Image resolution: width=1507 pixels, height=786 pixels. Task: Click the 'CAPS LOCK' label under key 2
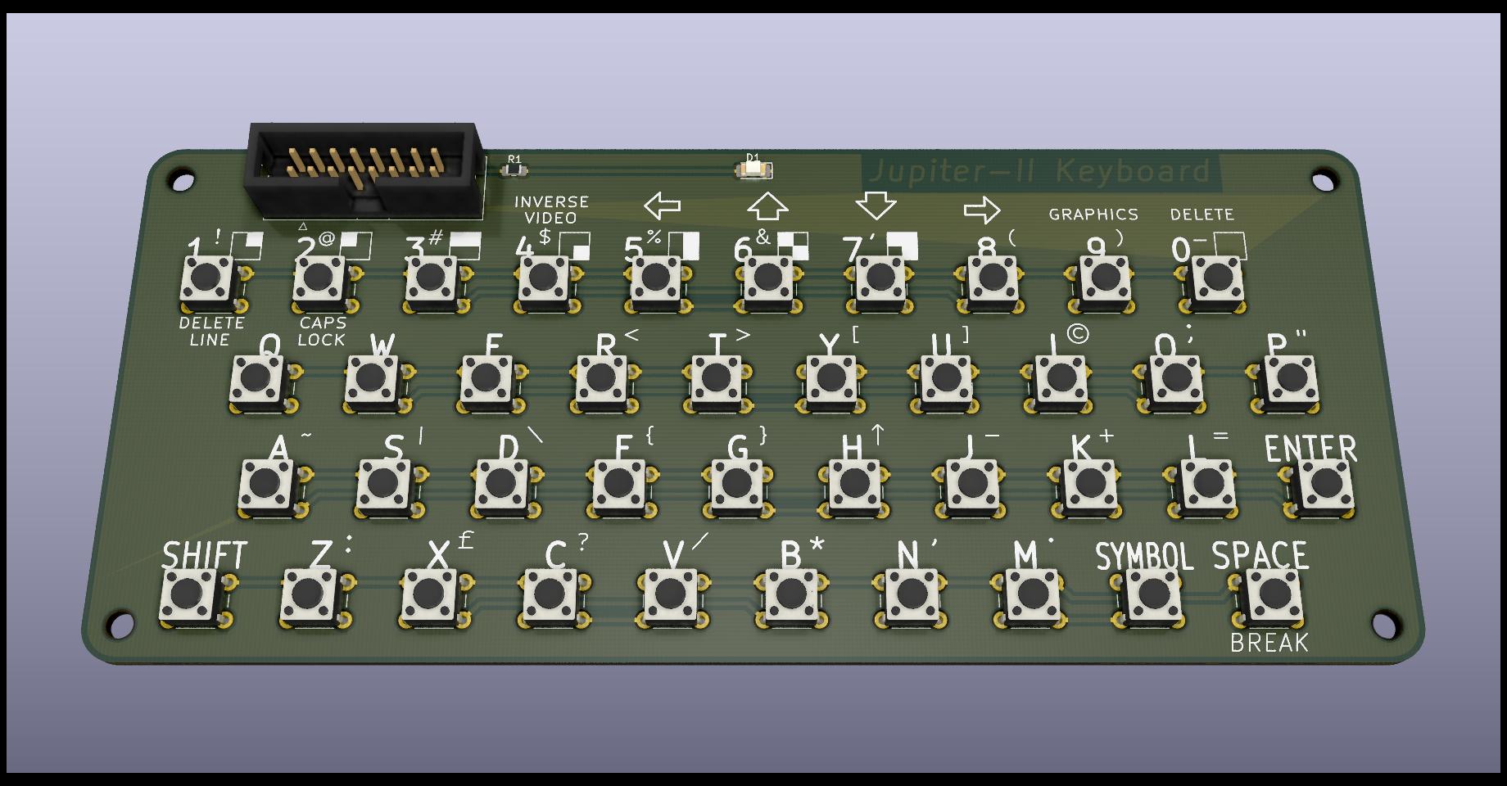(322, 332)
